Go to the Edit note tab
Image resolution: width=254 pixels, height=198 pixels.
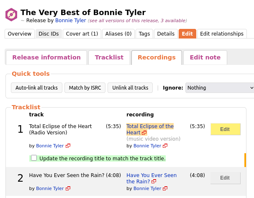205,57
